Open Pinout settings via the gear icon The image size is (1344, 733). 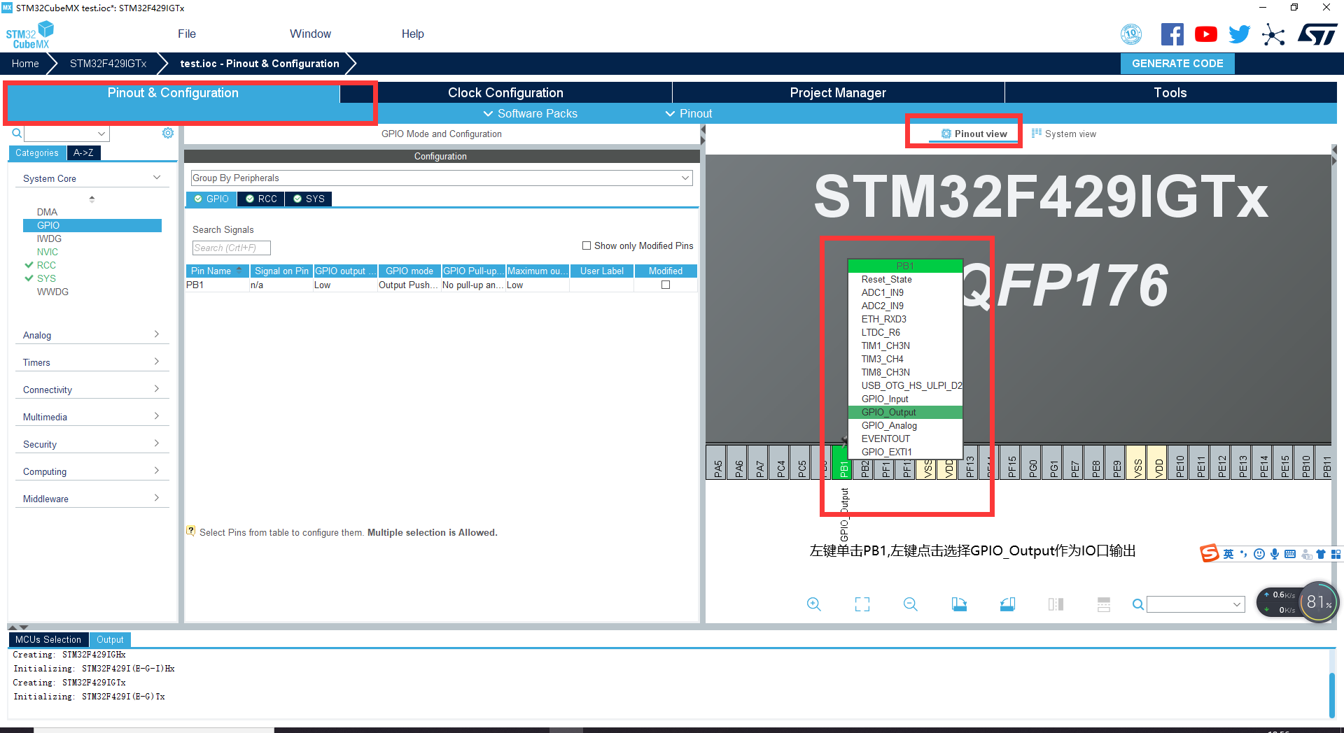click(167, 133)
